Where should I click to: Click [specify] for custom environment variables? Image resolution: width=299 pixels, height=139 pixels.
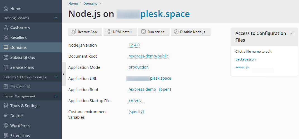pos(136,112)
